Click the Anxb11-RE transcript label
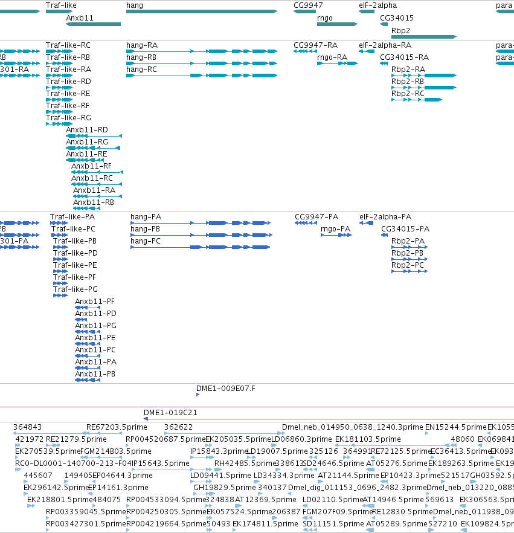 pos(86,154)
